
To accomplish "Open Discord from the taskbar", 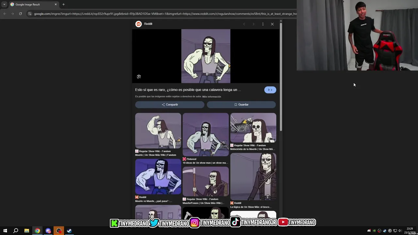I will [48, 231].
